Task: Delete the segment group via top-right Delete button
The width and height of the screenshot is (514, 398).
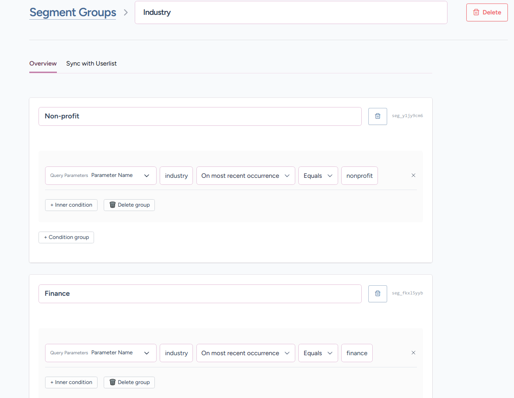Action: click(x=487, y=12)
